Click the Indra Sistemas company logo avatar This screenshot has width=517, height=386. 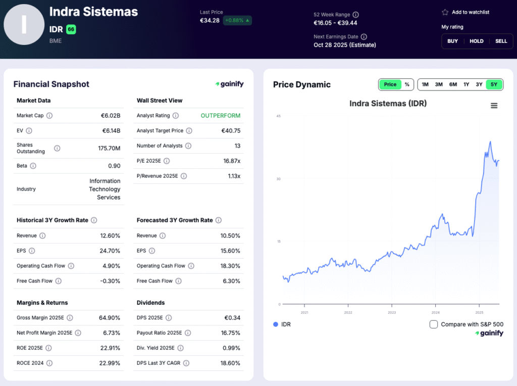24,25
